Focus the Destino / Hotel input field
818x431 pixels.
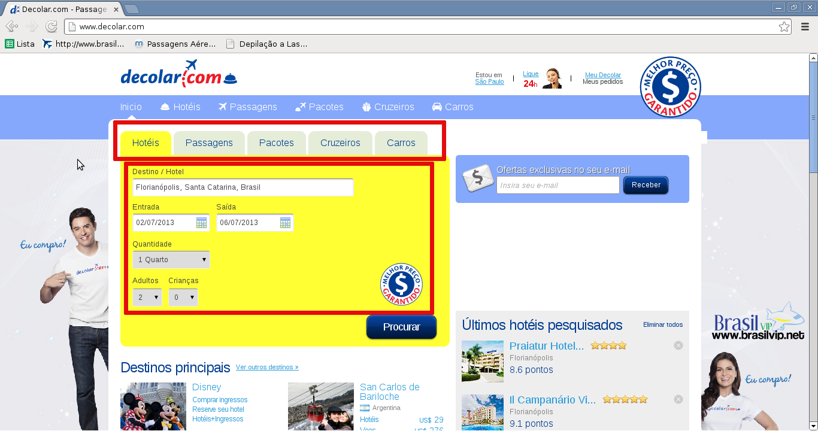(243, 187)
